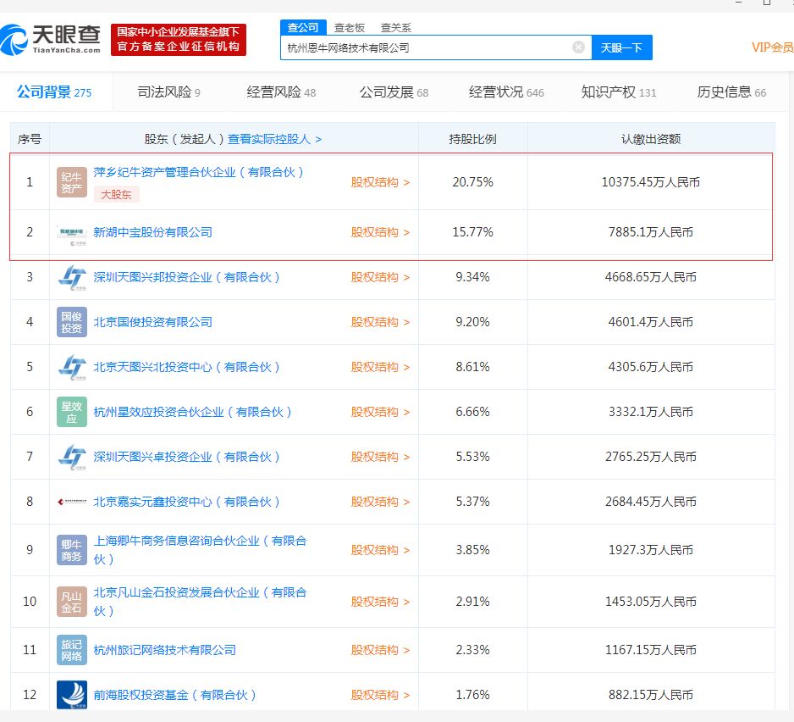Click the 新湖中宝 company logo icon
Screen dimensions: 794x722
pos(72,231)
